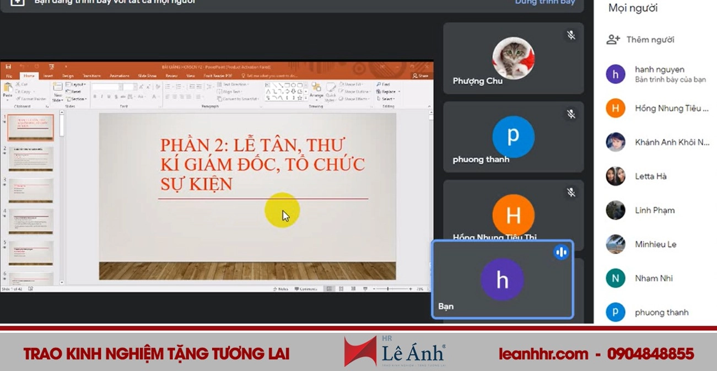This screenshot has width=717, height=371.
Task: Click the Dừng trình bày button
Action: [x=546, y=3]
